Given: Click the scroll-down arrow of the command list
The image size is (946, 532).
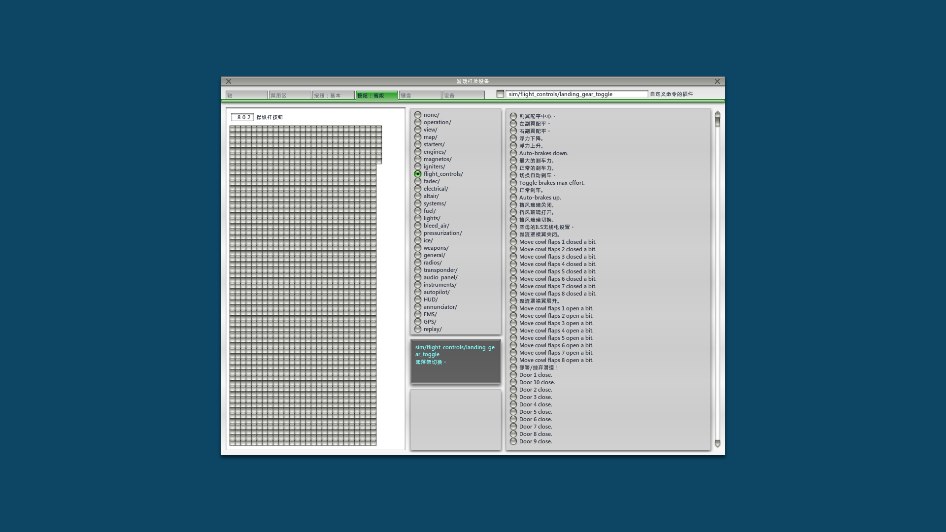Looking at the screenshot, I should pyautogui.click(x=717, y=444).
